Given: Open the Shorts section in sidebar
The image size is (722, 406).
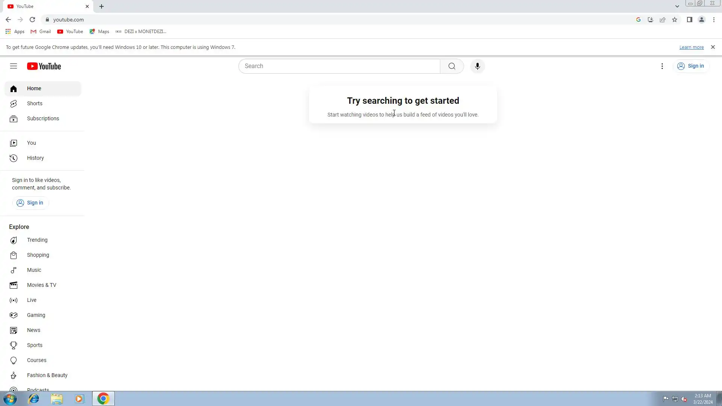Looking at the screenshot, I should pos(35,103).
